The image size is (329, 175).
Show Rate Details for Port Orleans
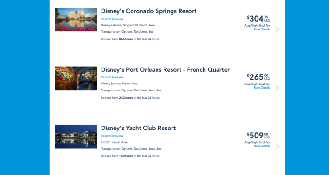262,87
